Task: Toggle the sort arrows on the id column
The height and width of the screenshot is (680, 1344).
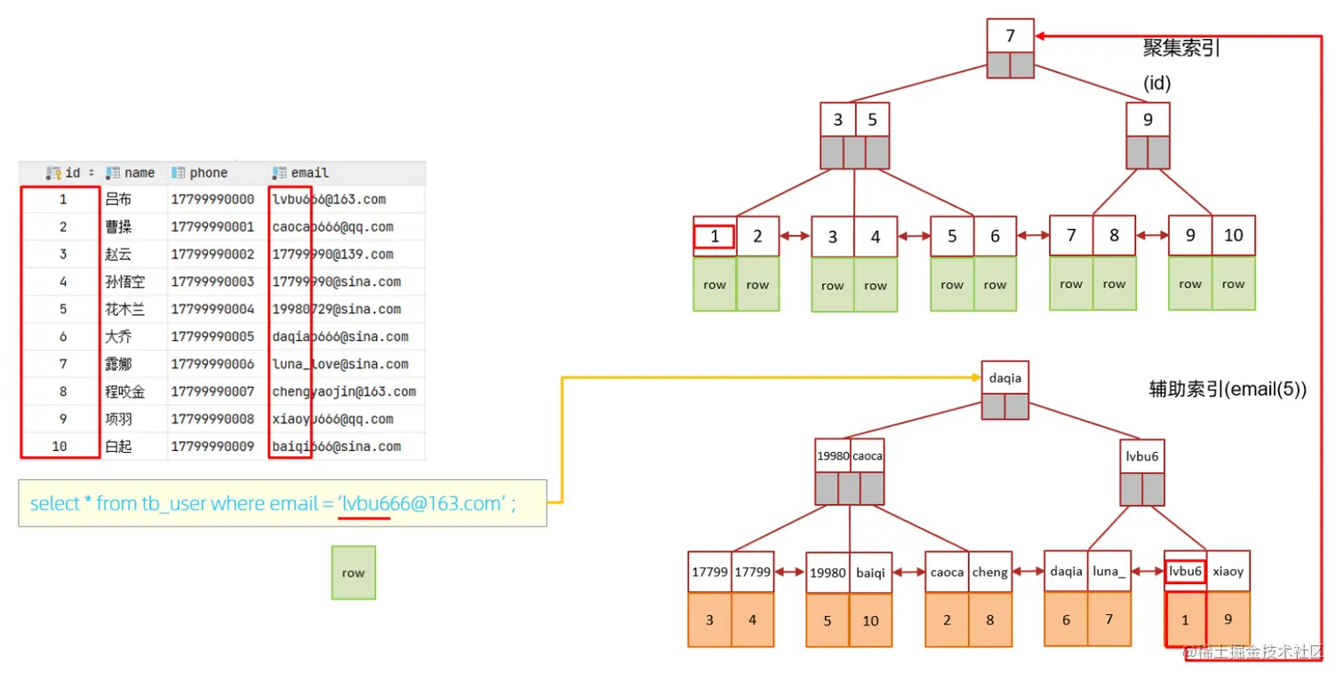Action: (91, 173)
